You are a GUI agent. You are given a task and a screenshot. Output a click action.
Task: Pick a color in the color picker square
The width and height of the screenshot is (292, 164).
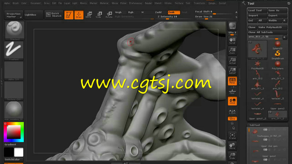click(x=14, y=132)
